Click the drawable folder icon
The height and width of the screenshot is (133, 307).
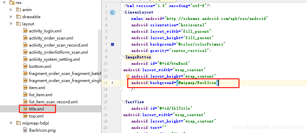pyautogui.click(x=19, y=17)
